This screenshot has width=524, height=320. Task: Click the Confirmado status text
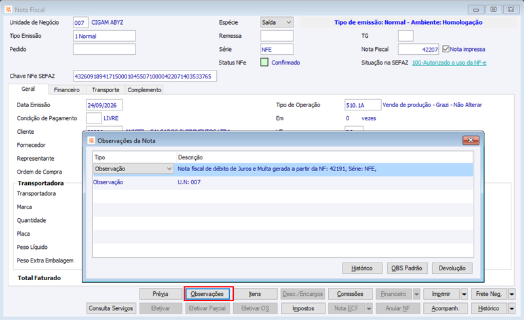coord(286,62)
